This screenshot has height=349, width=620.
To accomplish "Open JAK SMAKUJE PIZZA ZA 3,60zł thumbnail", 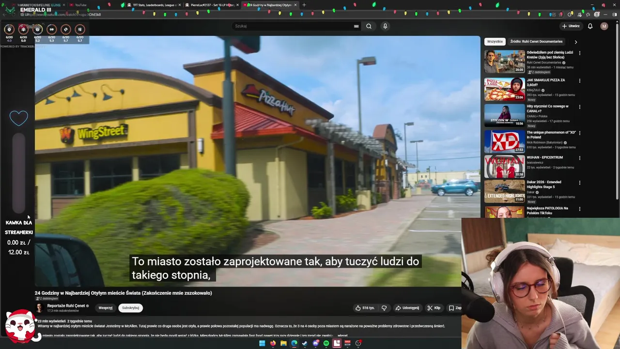I will 504,89.
